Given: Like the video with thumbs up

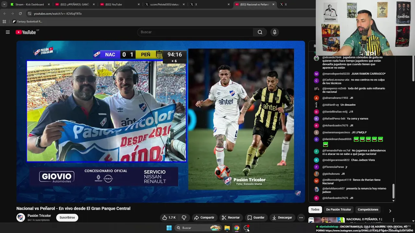Looking at the screenshot, I should click(169, 217).
